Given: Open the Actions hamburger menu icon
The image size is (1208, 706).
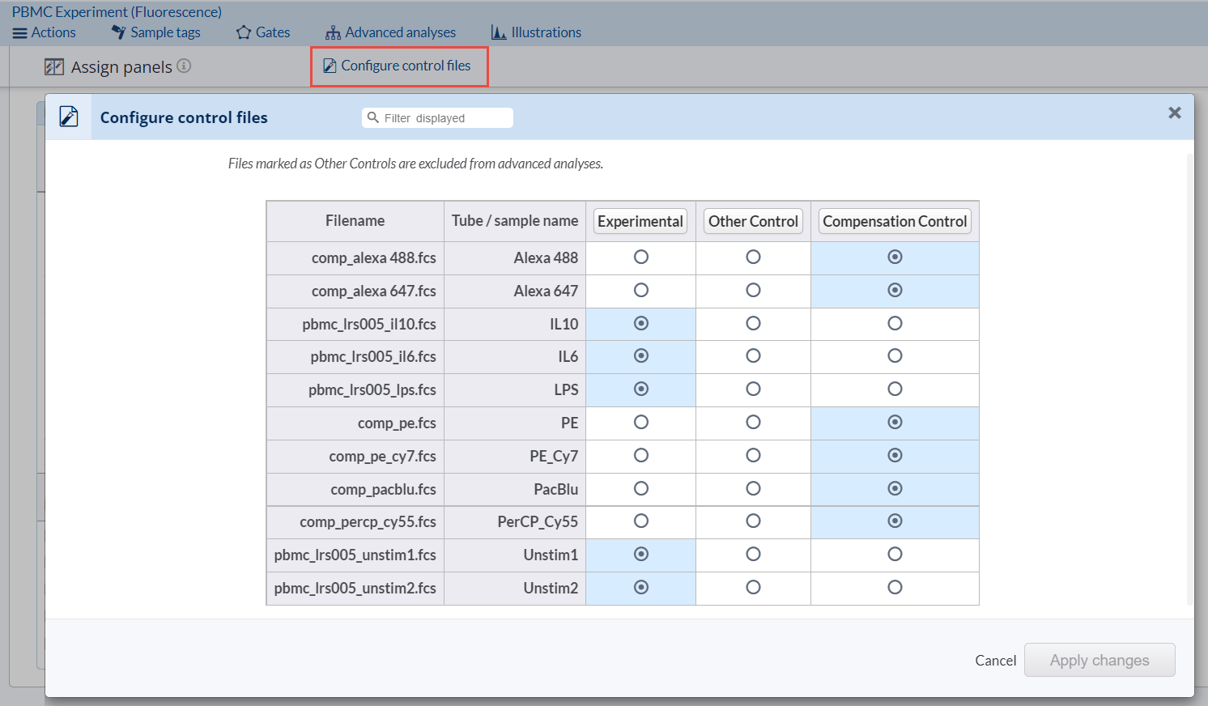Looking at the screenshot, I should coord(20,33).
